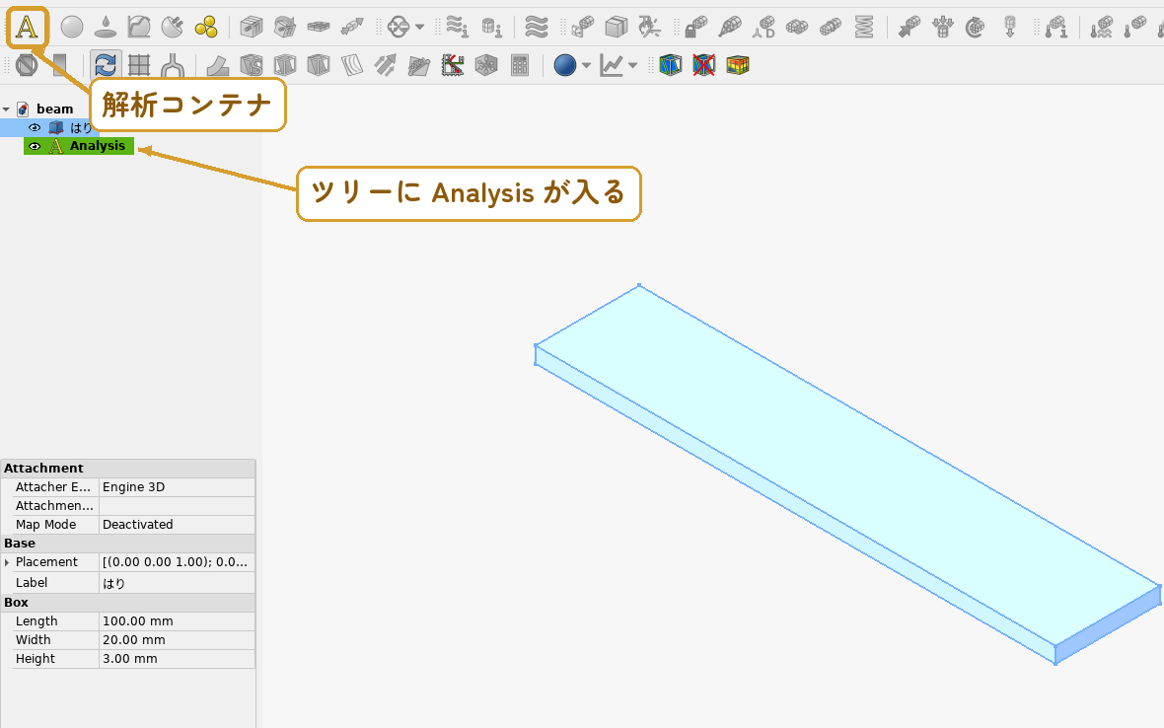The width and height of the screenshot is (1164, 728).
Task: Click the hexagonal network icon in second toolbar
Action: point(486,65)
